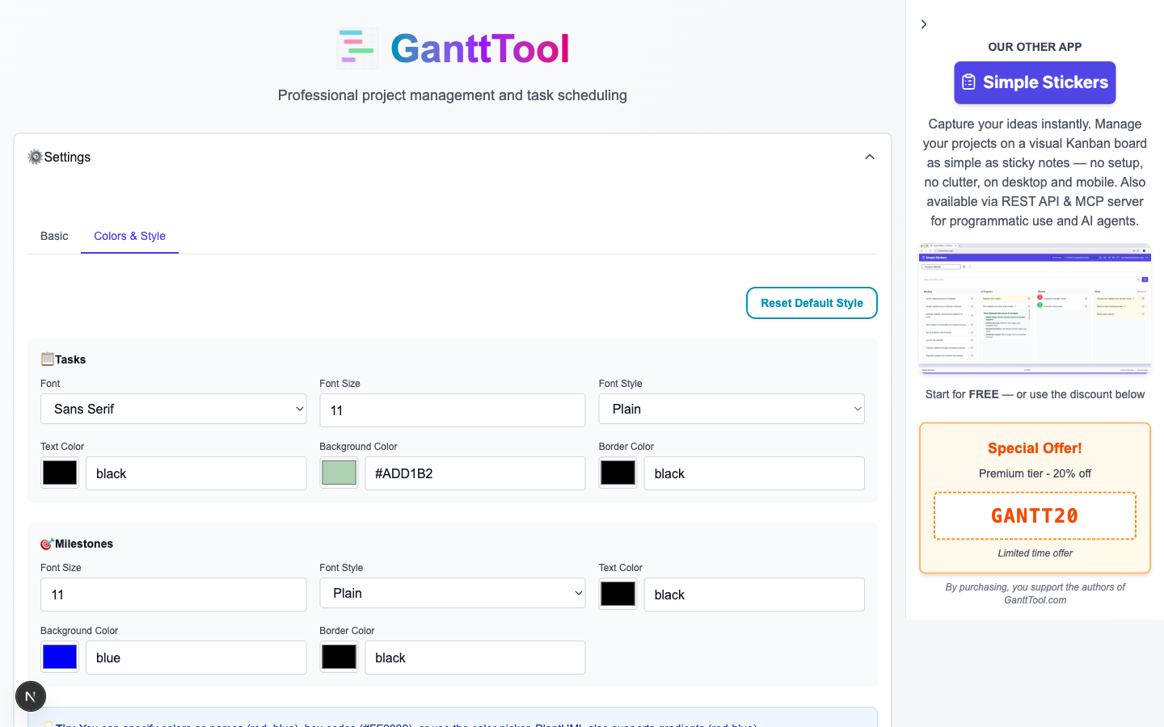The height and width of the screenshot is (727, 1164).
Task: Click the Milestones Border Color text field
Action: (x=475, y=658)
